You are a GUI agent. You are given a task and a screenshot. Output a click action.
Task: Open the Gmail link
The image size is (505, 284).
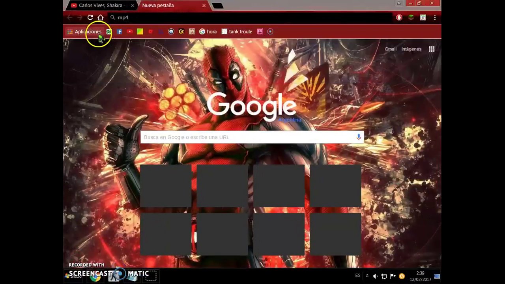(391, 49)
